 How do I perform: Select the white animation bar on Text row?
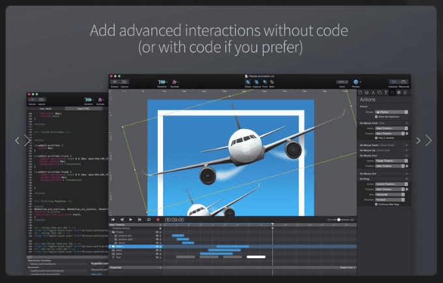coord(256,257)
